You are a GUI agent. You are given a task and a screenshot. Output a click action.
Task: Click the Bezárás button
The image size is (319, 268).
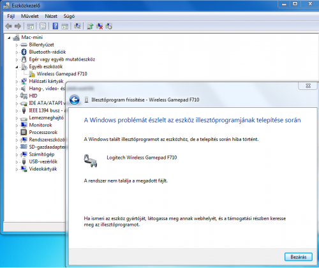pyautogui.click(x=299, y=257)
